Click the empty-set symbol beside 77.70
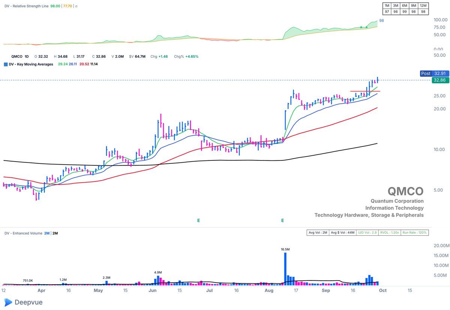Image resolution: width=450 pixels, height=310 pixels. [x=76, y=6]
